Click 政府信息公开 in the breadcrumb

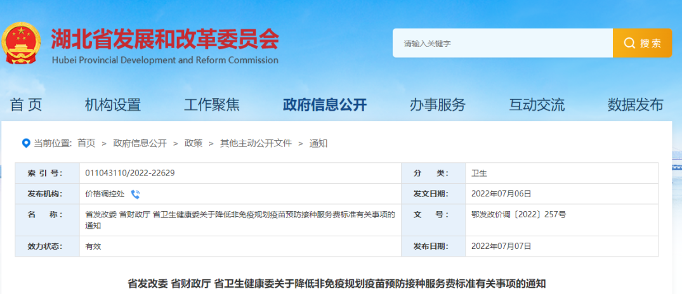point(140,143)
